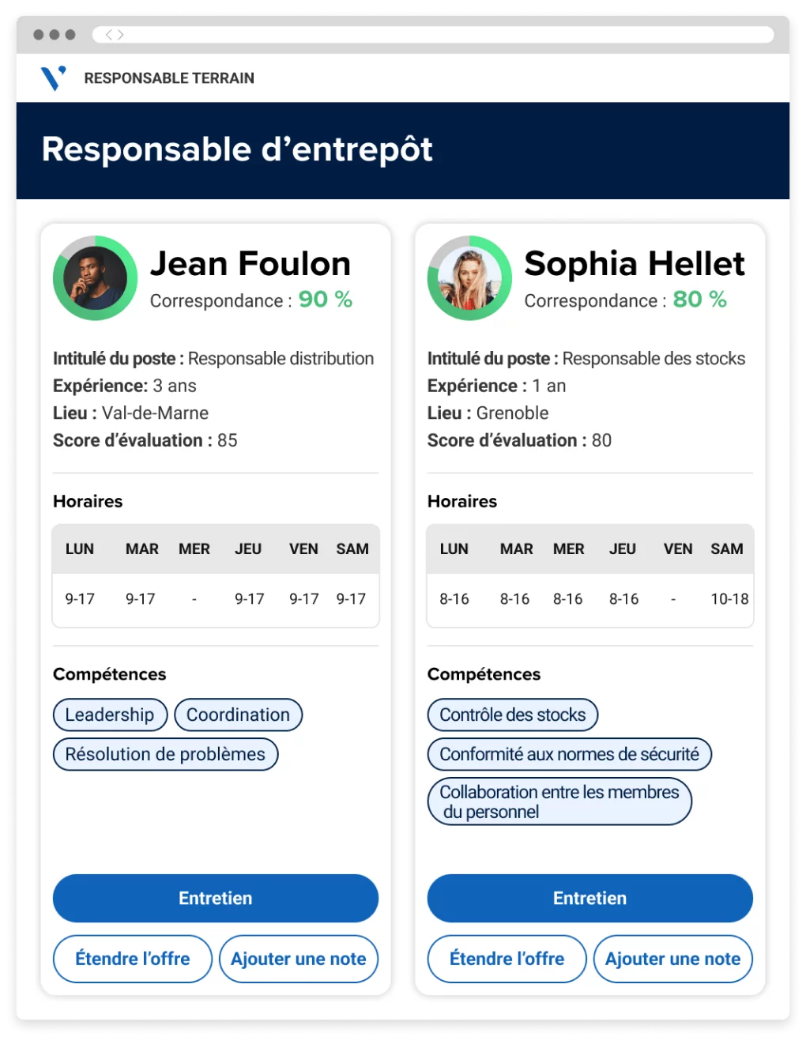Click Étendre l'offre for Sophia Hellet
This screenshot has width=806, height=1037.
point(506,959)
